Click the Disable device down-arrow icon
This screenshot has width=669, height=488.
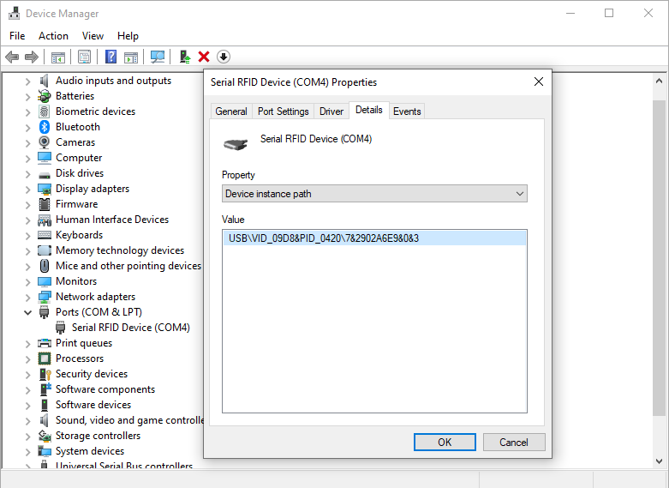pos(224,57)
